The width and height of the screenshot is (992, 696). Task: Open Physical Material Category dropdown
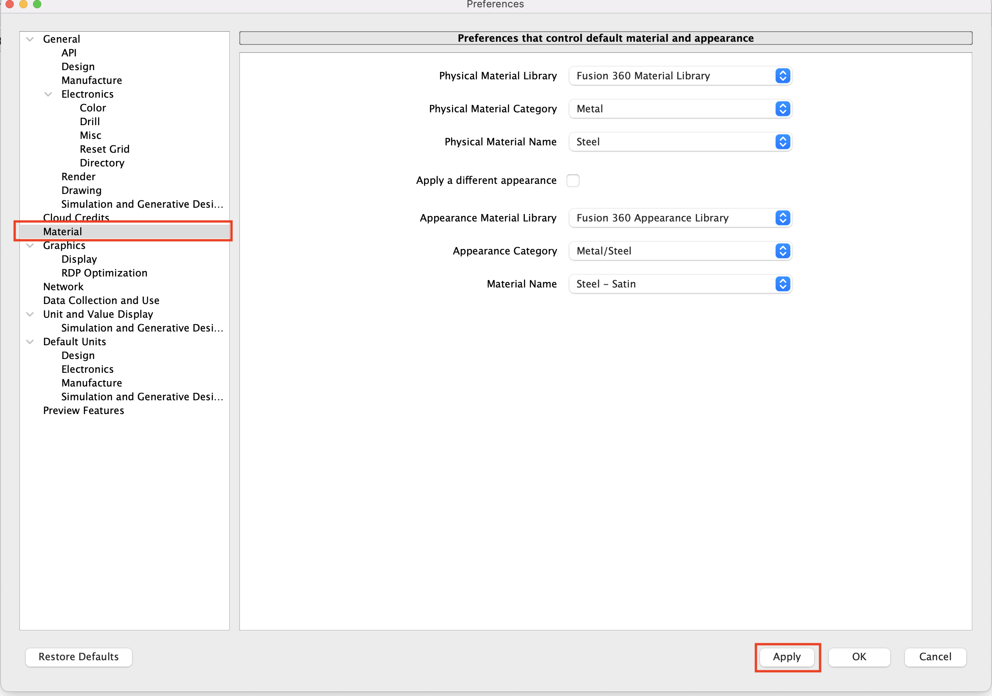click(680, 109)
